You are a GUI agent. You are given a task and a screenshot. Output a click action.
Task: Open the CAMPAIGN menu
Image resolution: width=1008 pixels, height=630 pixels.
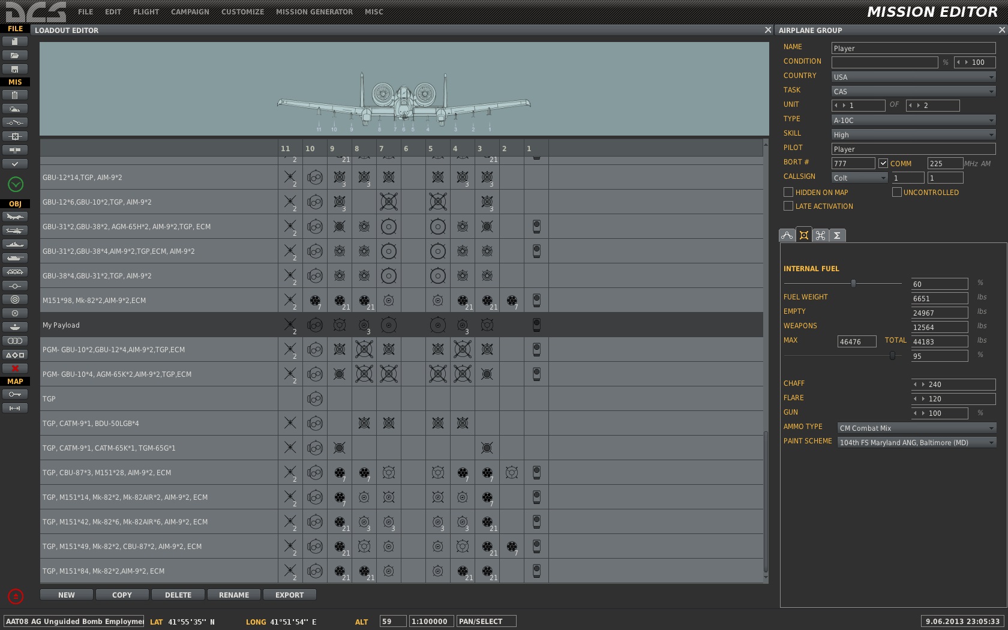point(190,12)
